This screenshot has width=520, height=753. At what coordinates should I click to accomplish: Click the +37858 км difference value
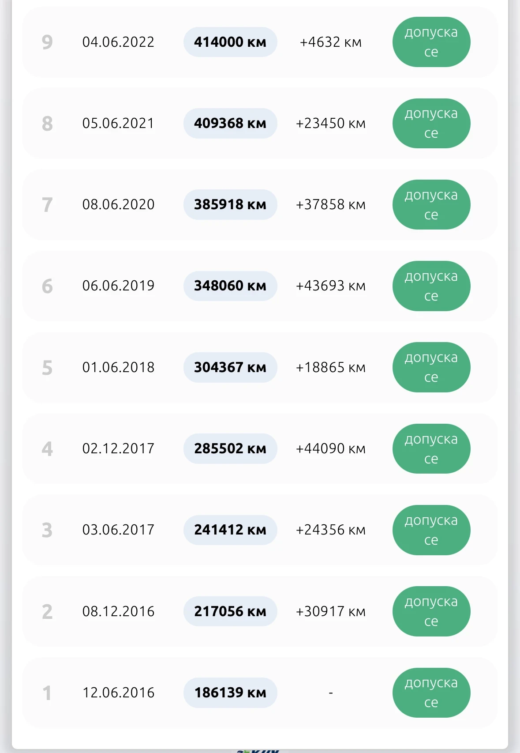[331, 204]
